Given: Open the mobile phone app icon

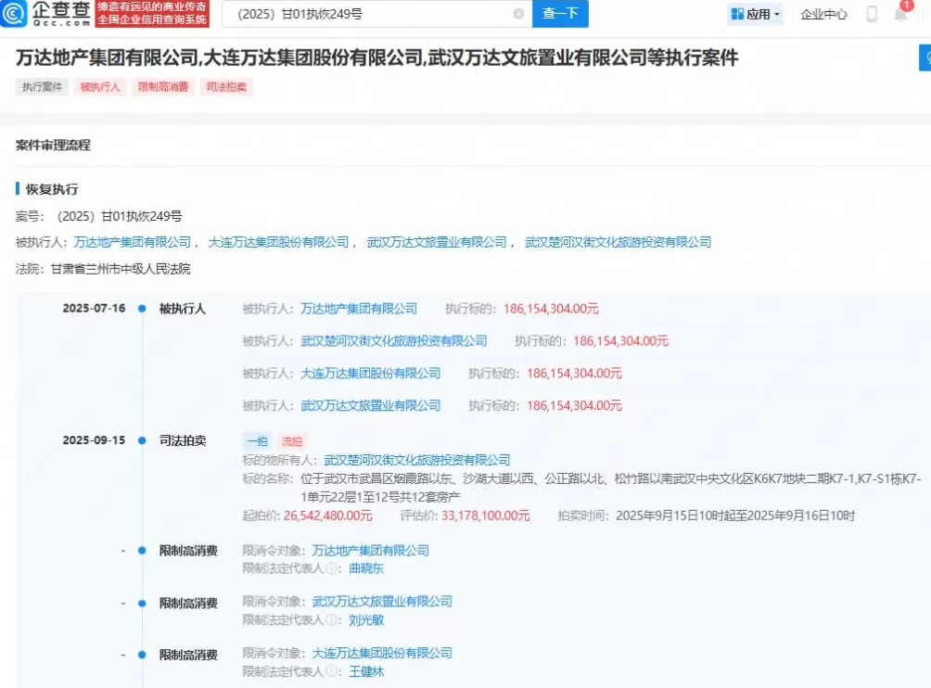Looking at the screenshot, I should [x=872, y=14].
